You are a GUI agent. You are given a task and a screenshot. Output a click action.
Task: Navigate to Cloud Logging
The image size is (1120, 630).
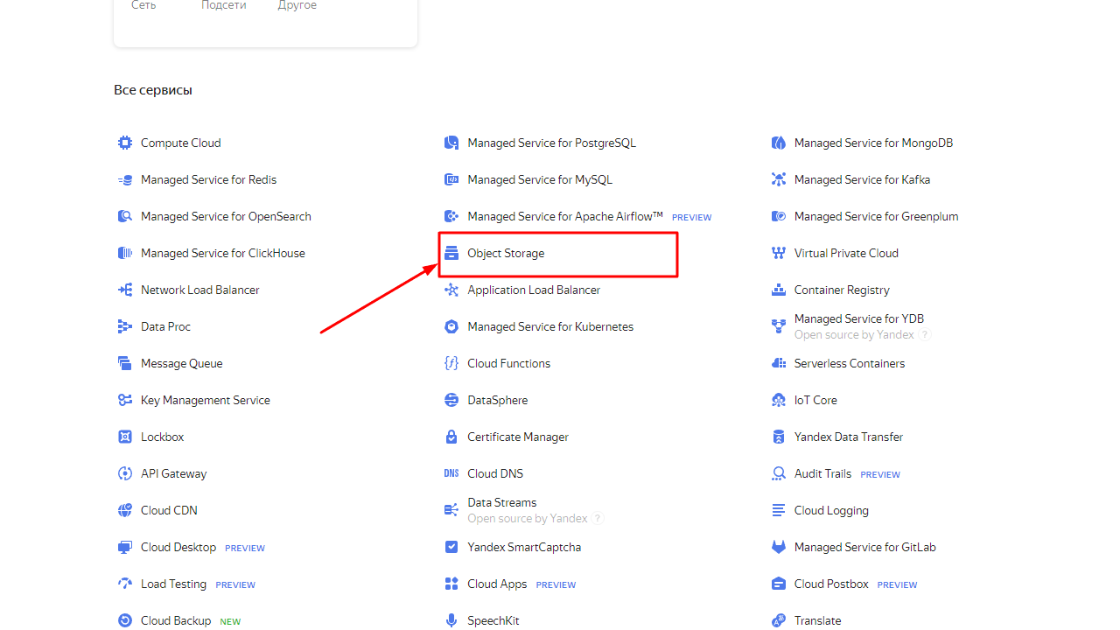tap(831, 510)
